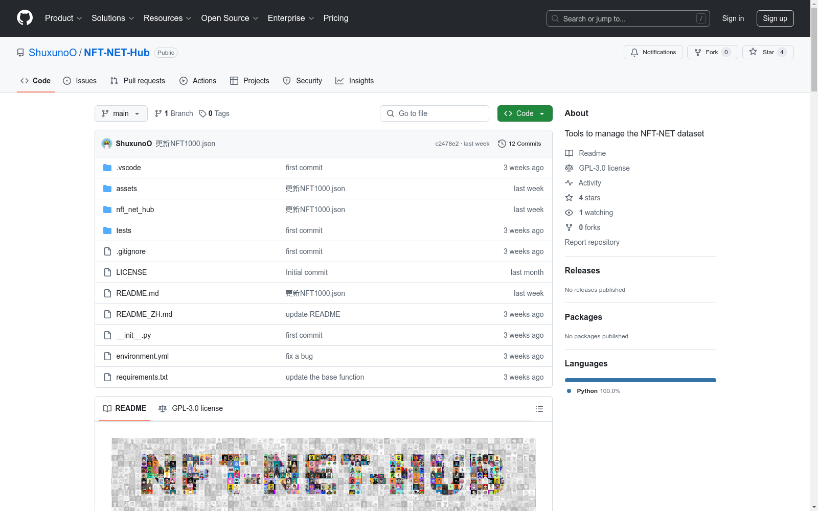Image resolution: width=818 pixels, height=511 pixels.
Task: Click the commit history clock icon
Action: click(x=502, y=144)
